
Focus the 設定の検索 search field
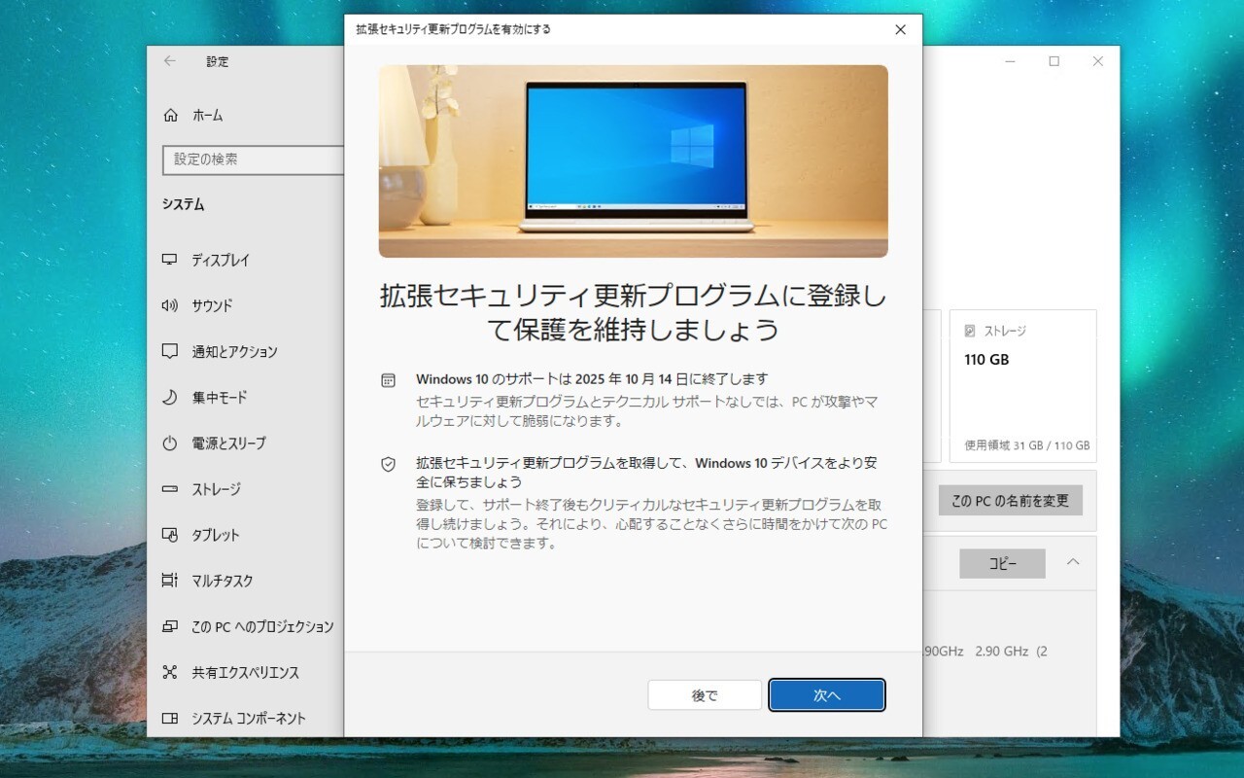pos(254,159)
